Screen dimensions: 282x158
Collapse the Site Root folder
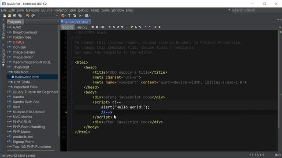pos(9,72)
